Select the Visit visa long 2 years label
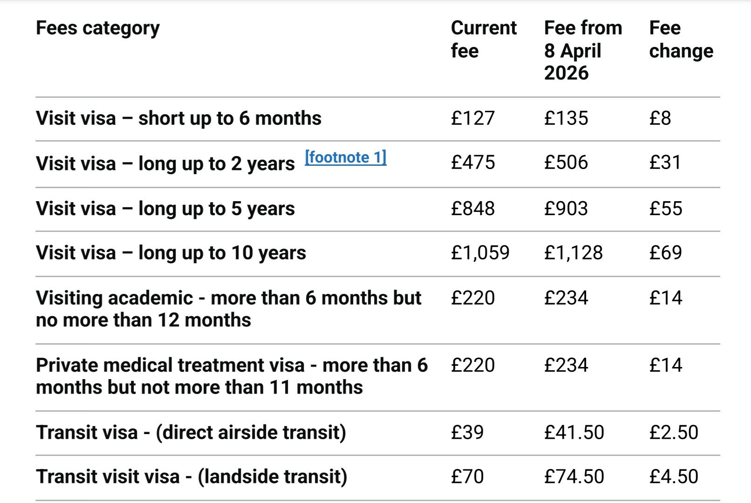751x503 pixels. click(x=165, y=163)
